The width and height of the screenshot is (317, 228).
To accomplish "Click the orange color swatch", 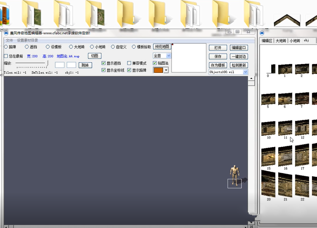I will 158,70.
